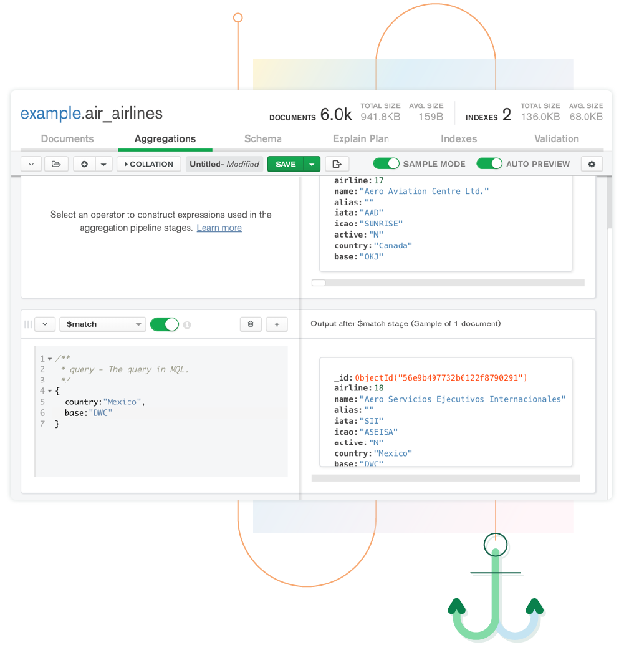Image resolution: width=624 pixels, height=645 pixels.
Task: Open the Schema tab
Action: pos(263,138)
